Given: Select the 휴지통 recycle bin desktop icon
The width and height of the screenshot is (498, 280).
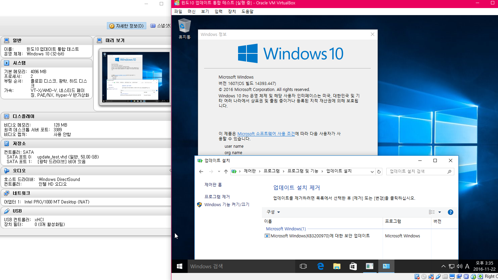Looking at the screenshot, I should point(184,29).
